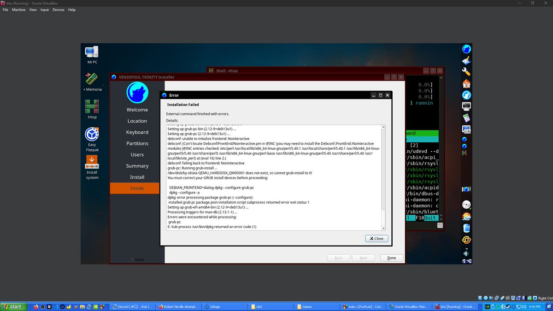Launch the Install system desktop icon

click(x=92, y=167)
